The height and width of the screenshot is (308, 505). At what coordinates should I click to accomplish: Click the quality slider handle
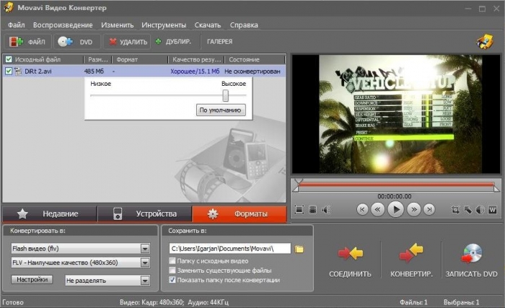[225, 95]
